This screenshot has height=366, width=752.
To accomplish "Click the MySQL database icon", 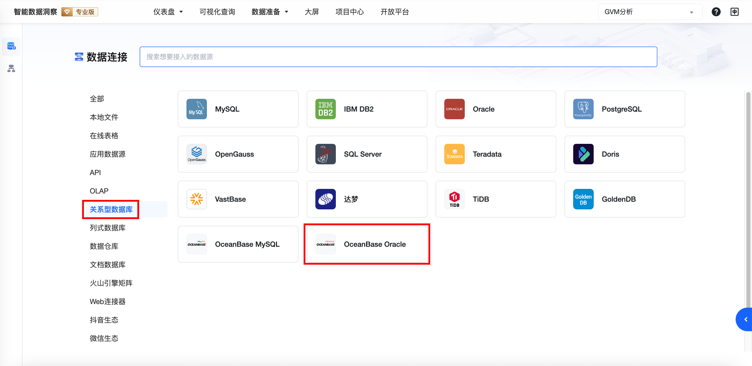I will (x=196, y=109).
